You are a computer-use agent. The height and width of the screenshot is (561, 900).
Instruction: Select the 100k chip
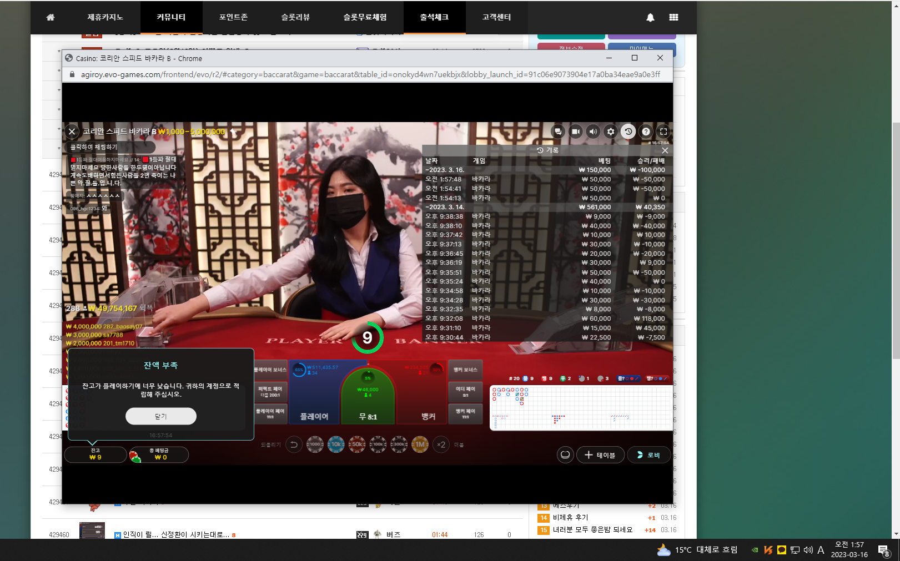(x=378, y=444)
